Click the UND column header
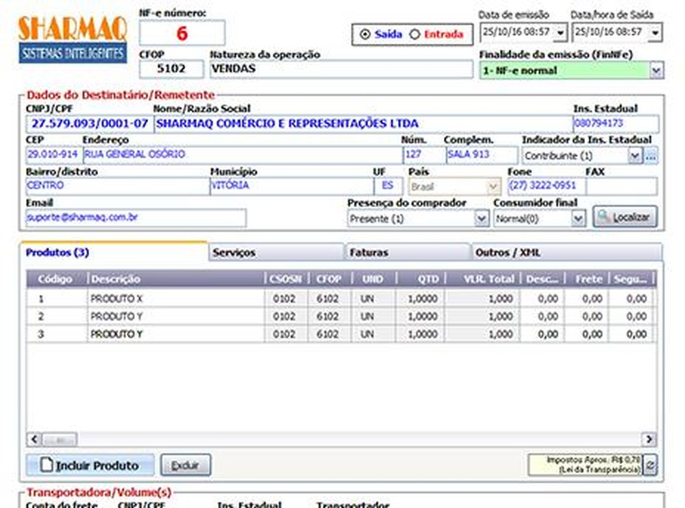This screenshot has height=508, width=685. (x=374, y=279)
